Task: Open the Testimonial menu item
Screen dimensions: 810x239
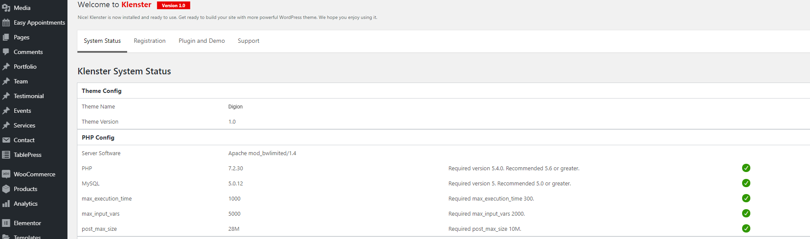Action: [29, 96]
